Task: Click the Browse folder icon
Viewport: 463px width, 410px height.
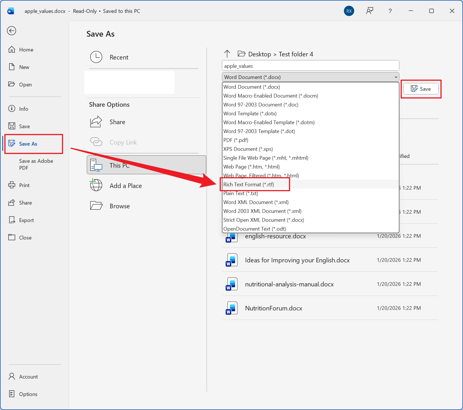Action: (96, 206)
